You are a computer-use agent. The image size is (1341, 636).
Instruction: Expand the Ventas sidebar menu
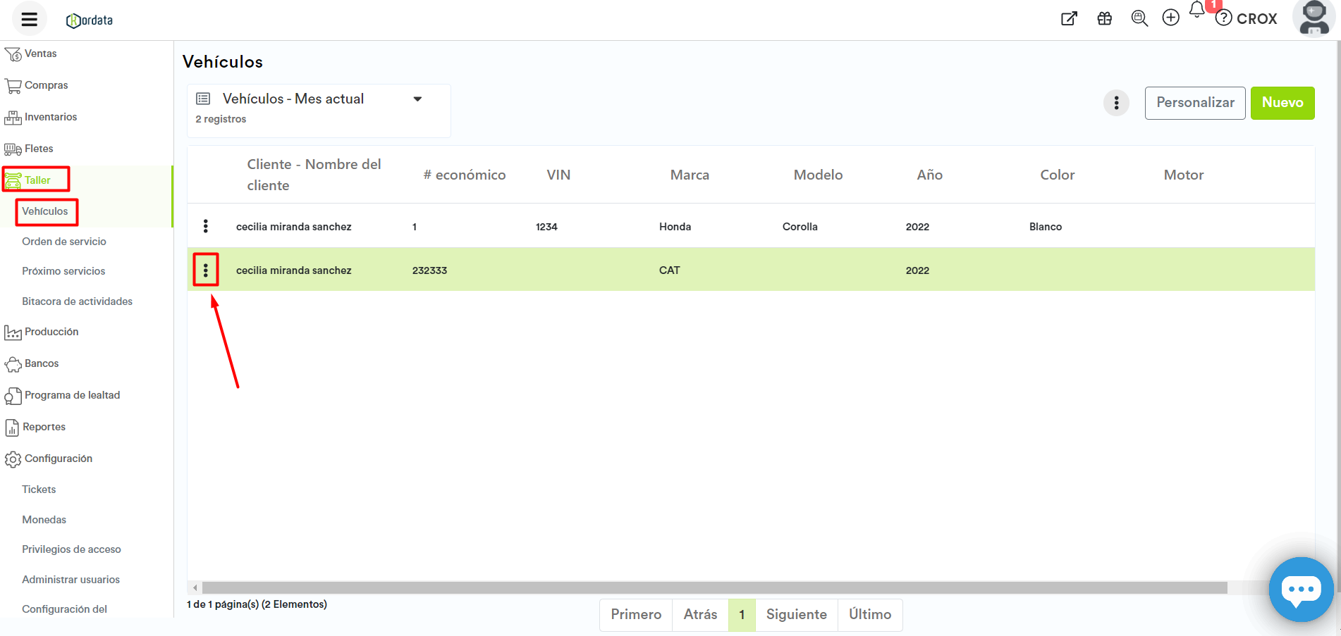click(x=40, y=54)
